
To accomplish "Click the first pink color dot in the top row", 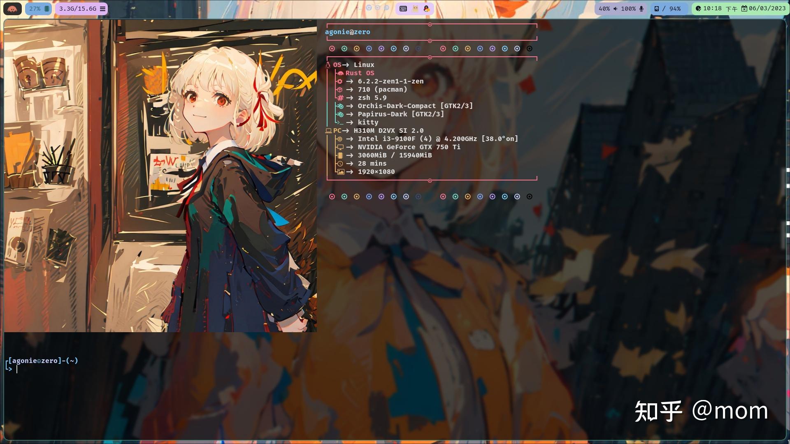I will pos(332,49).
